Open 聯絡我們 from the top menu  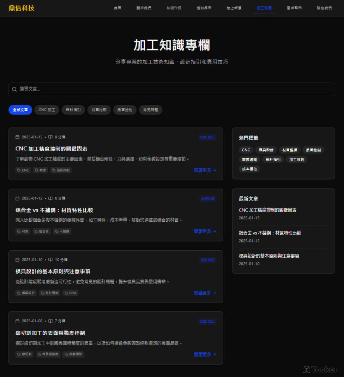(324, 8)
